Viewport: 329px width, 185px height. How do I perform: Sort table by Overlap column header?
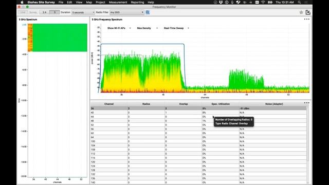[184, 104]
